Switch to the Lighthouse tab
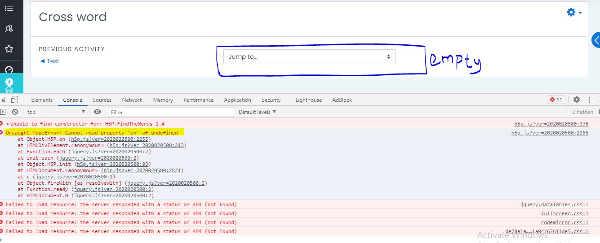Viewport: 600px width, 243px height. [308, 100]
